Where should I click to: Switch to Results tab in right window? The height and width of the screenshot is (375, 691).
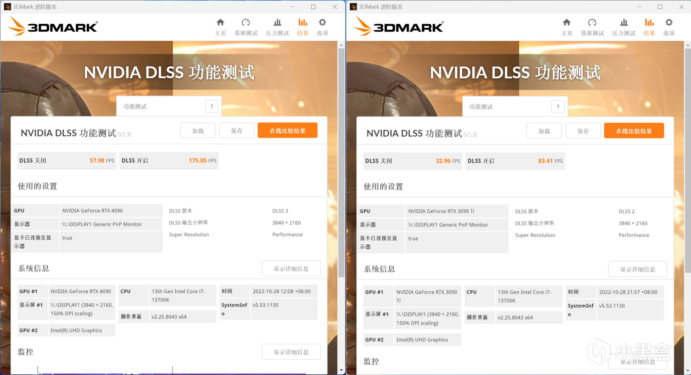click(x=649, y=27)
